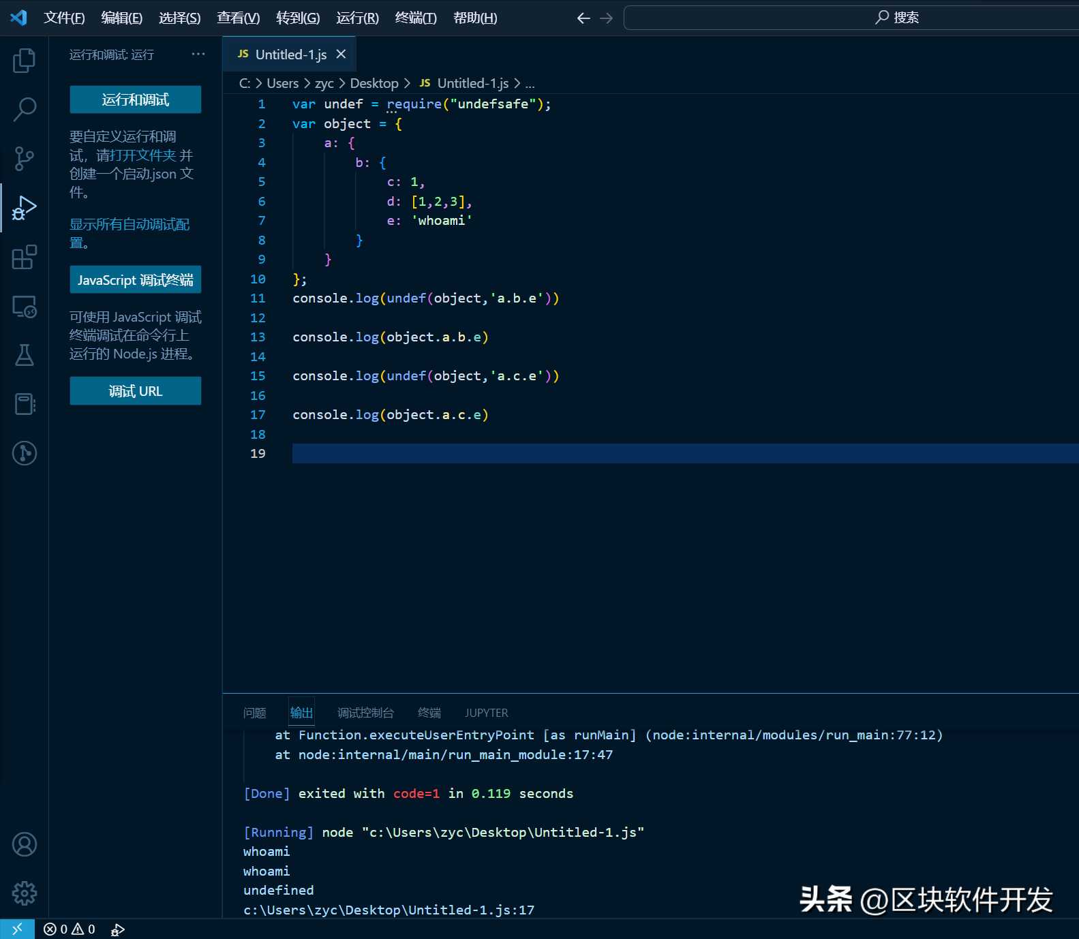
Task: Click the code=1 text in output
Action: 416,794
